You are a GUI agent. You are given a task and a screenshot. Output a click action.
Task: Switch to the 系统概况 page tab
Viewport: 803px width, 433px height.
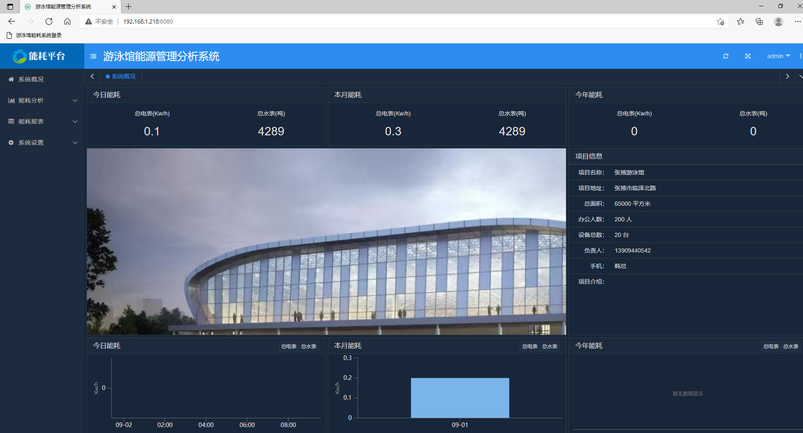pos(121,76)
